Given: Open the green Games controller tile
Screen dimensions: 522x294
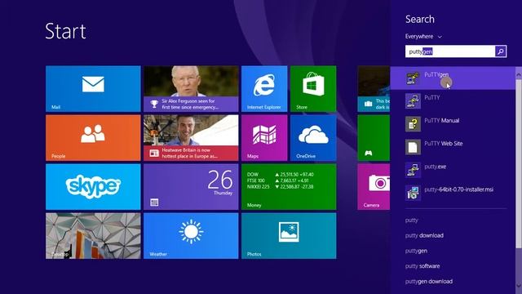Looking at the screenshot, I should [374, 138].
